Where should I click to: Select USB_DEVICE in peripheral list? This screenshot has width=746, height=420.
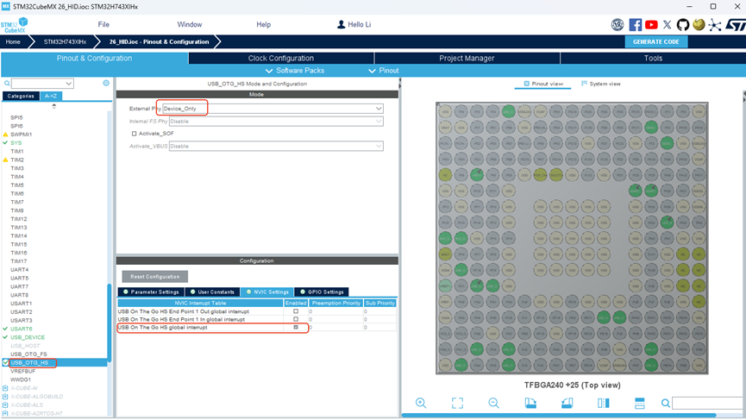(x=28, y=337)
